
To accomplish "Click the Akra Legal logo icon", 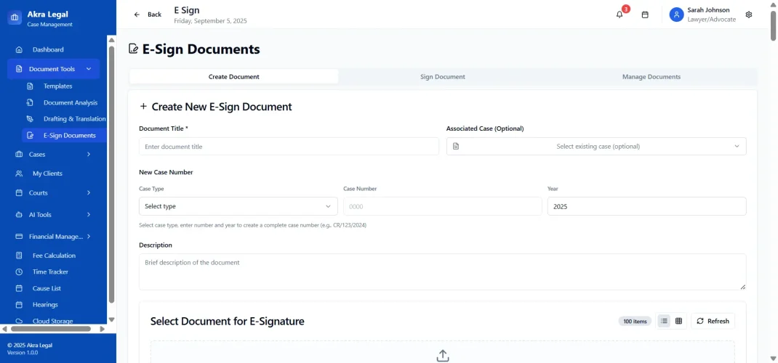I will point(15,18).
